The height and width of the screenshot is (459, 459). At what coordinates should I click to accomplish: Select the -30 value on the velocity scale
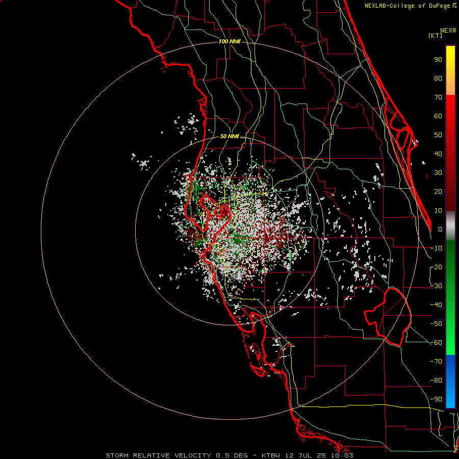point(436,286)
